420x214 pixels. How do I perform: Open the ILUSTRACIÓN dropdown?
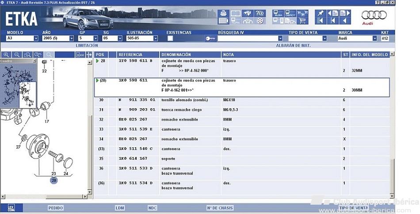(155, 38)
